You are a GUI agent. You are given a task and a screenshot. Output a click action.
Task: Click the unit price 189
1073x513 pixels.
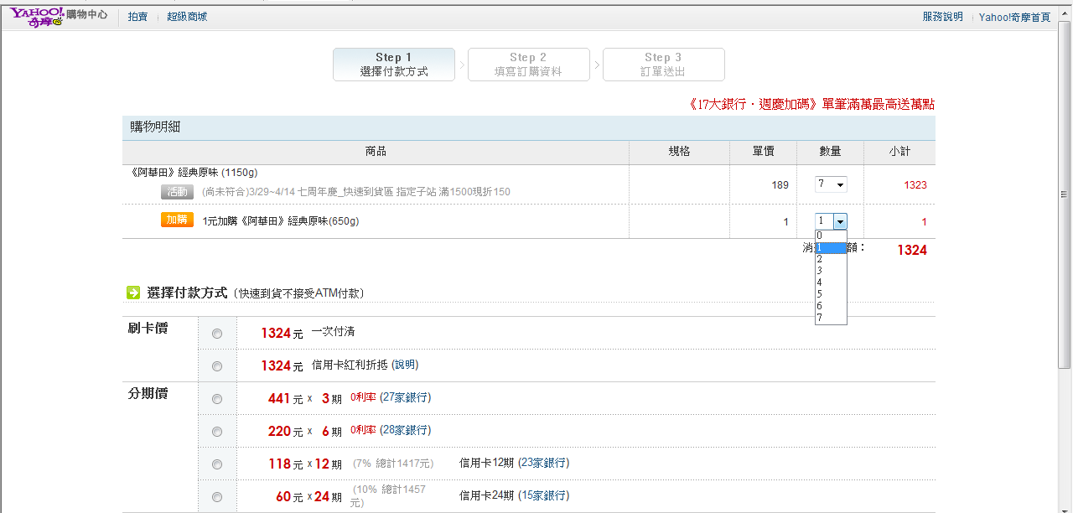780,185
